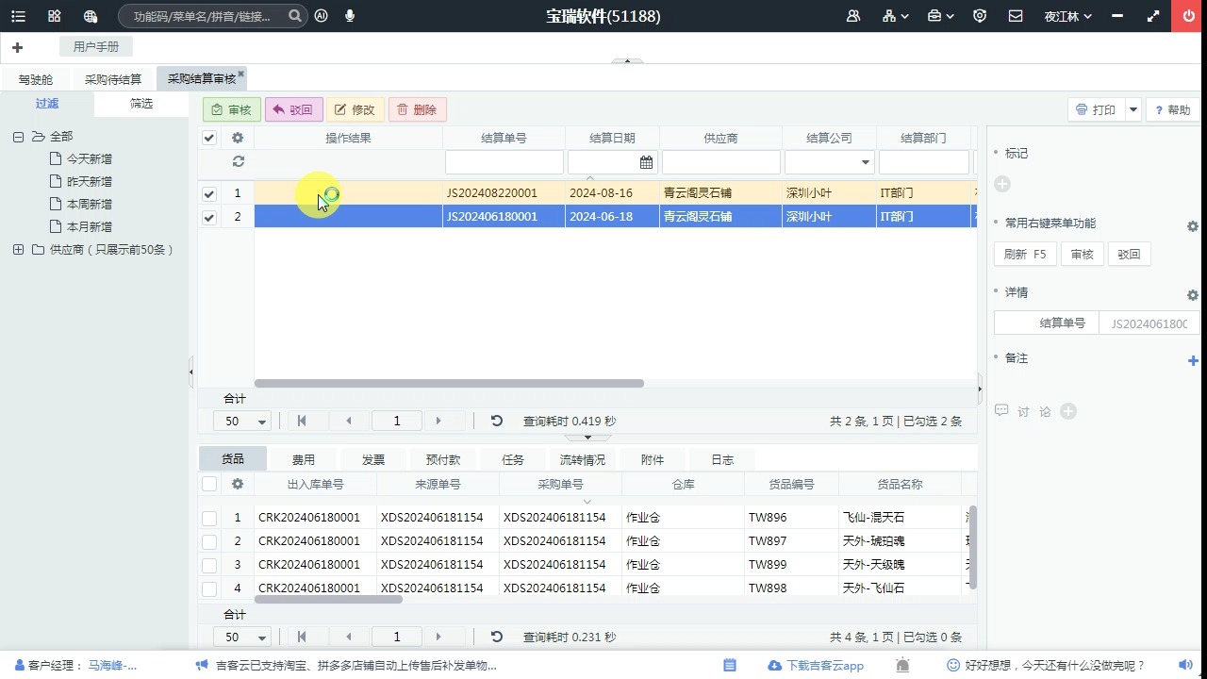1207x679 pixels.
Task: Uncheck row 2 checkbox JS202406180001
Action: click(x=209, y=217)
